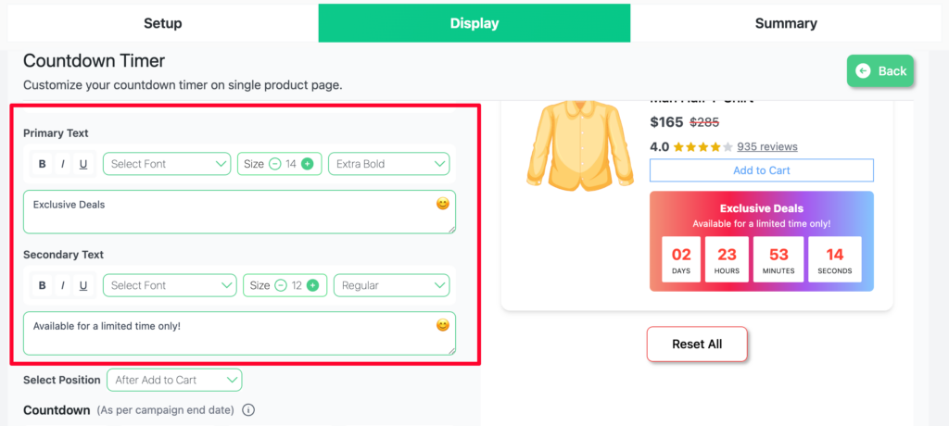949x426 pixels.
Task: Open the After Add to Cart position dropdown
Action: pos(174,380)
